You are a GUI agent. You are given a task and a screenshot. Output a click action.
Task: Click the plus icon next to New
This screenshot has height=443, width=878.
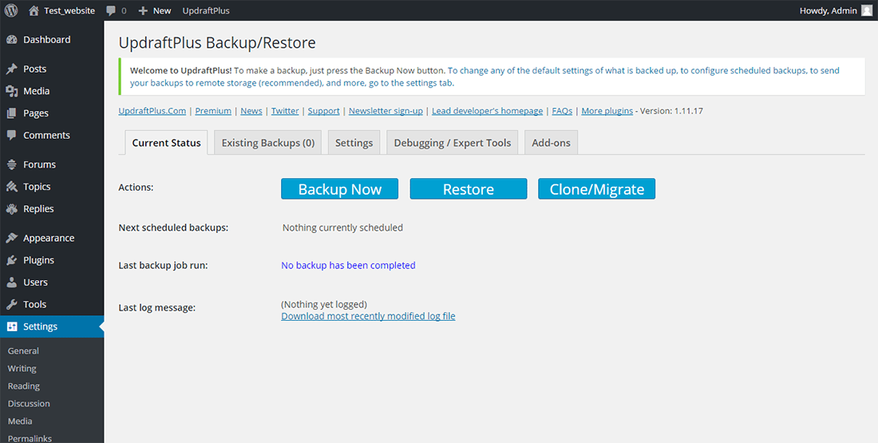[x=144, y=10]
